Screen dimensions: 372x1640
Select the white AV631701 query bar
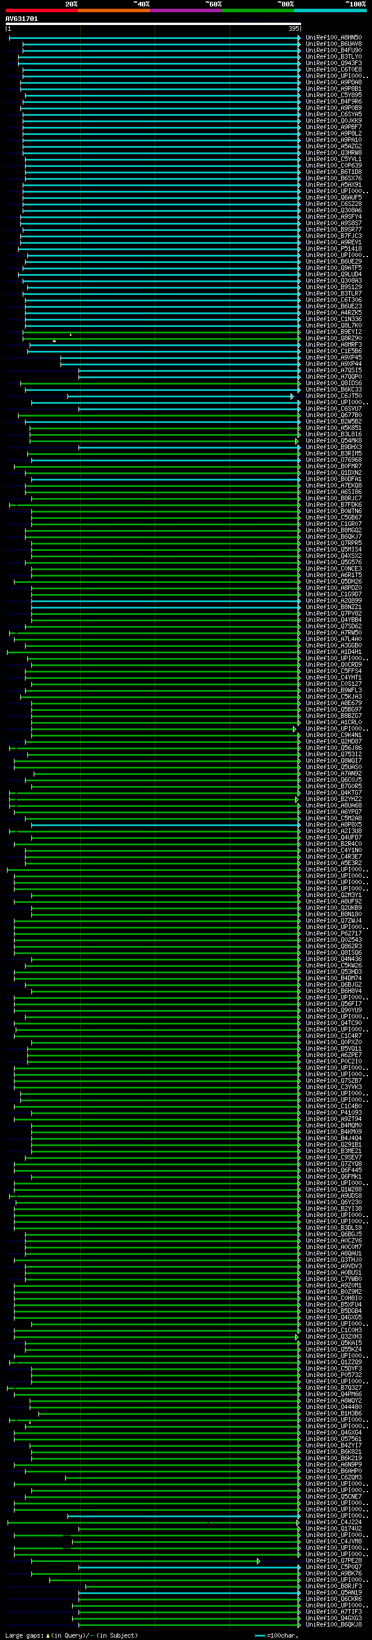pyautogui.click(x=153, y=23)
